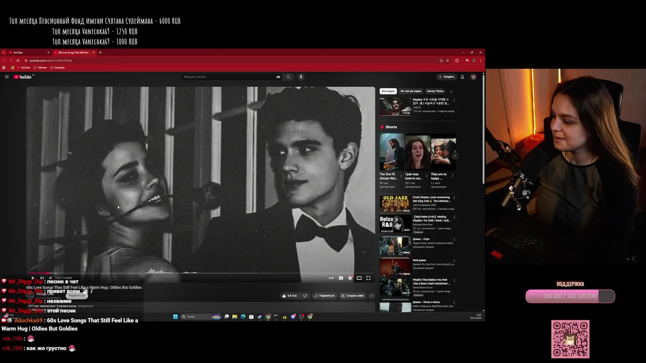Open the Windows Start menu

pos(175,317)
